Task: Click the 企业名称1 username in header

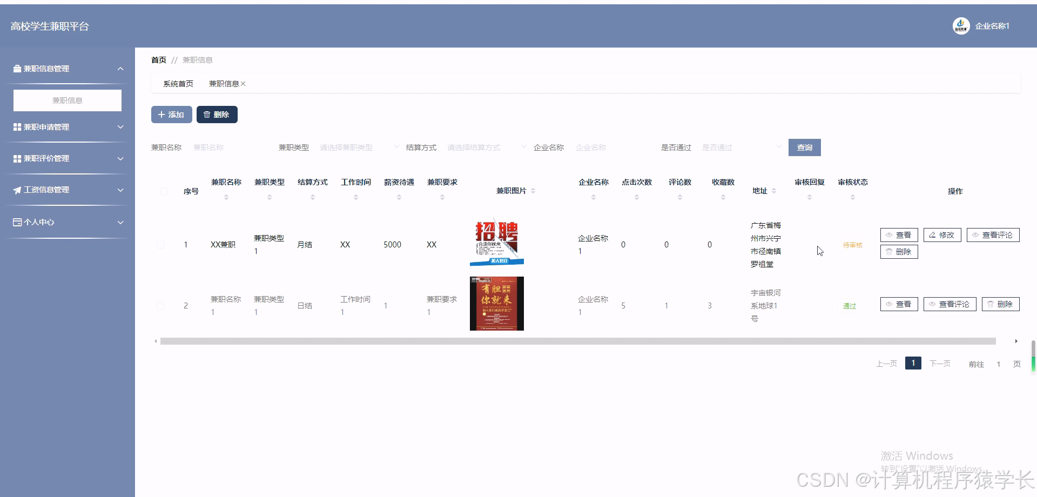Action: click(992, 26)
